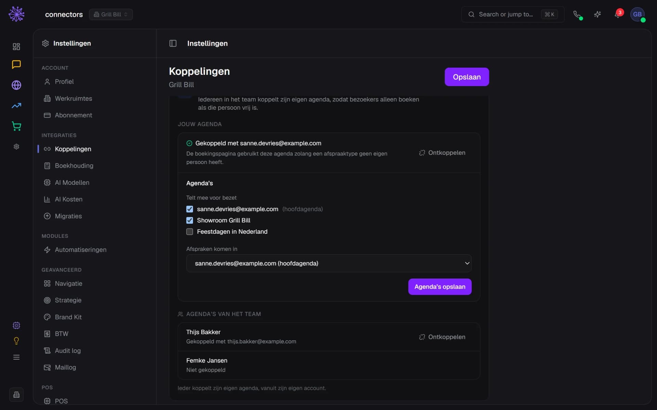The image size is (657, 410).
Task: Open notifications bell with badge 3
Action: [x=618, y=14]
